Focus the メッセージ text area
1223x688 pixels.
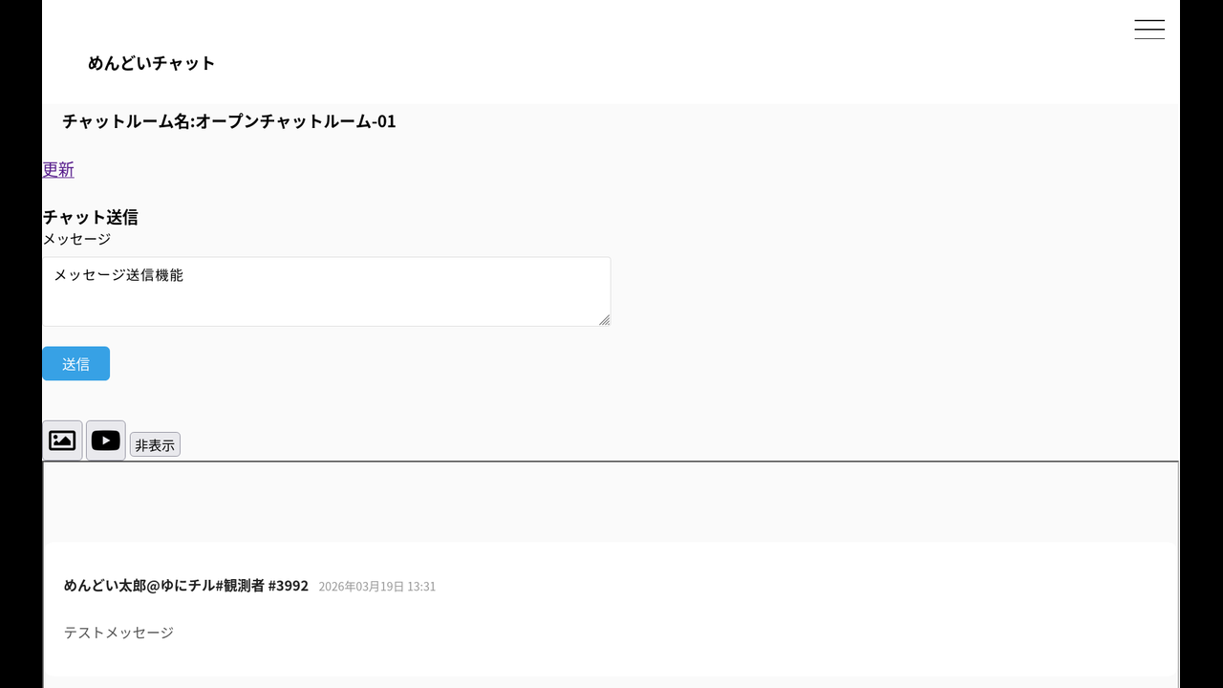(325, 291)
